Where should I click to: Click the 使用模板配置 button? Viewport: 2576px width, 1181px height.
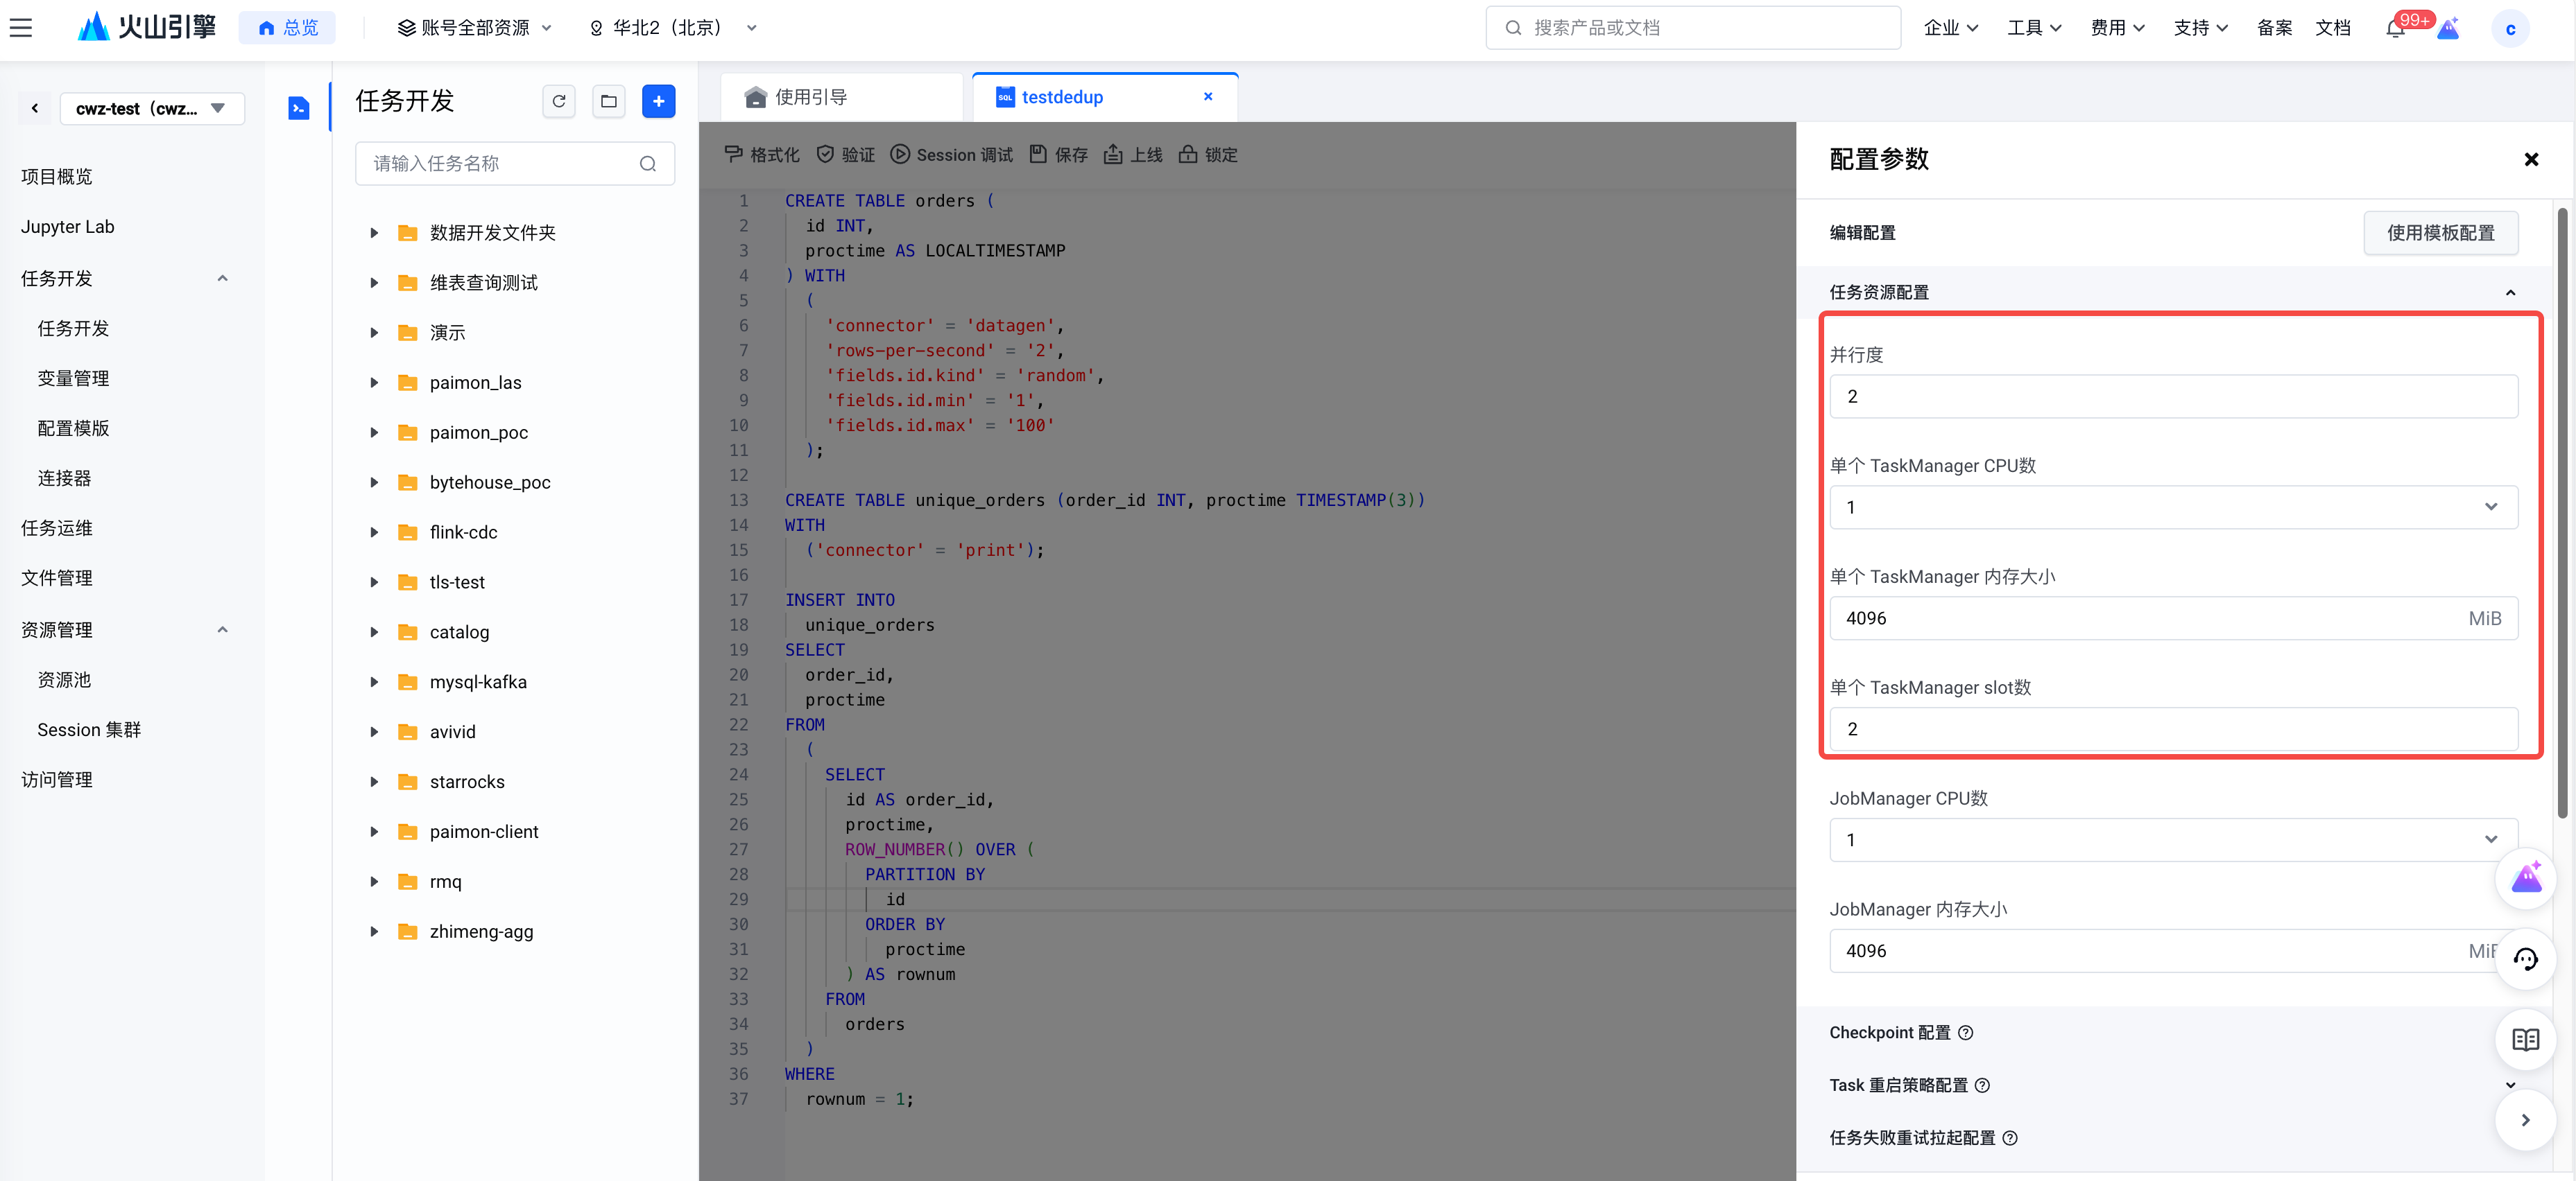[x=2440, y=233]
